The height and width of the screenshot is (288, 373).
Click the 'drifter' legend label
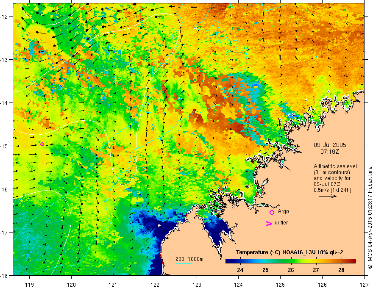(x=281, y=223)
